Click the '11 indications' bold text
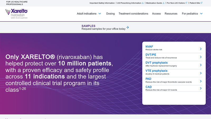The width and height of the screenshot is (211, 119). [x=45, y=76]
